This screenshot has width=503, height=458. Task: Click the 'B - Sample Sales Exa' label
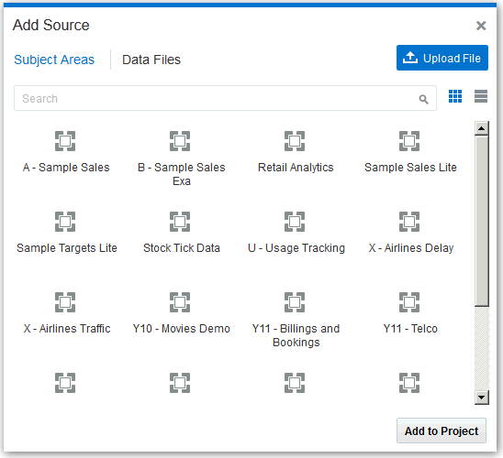click(x=182, y=174)
